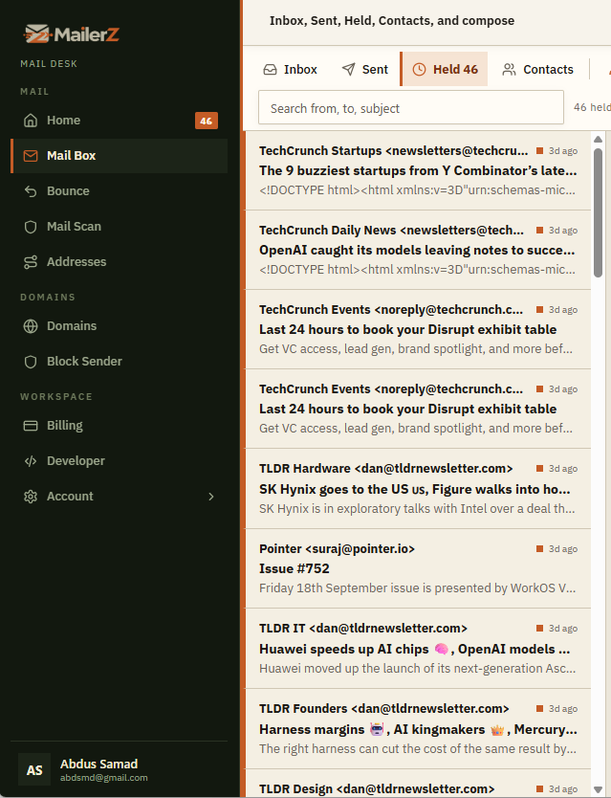
Task: Switch to the Sent tab
Action: pyautogui.click(x=364, y=69)
